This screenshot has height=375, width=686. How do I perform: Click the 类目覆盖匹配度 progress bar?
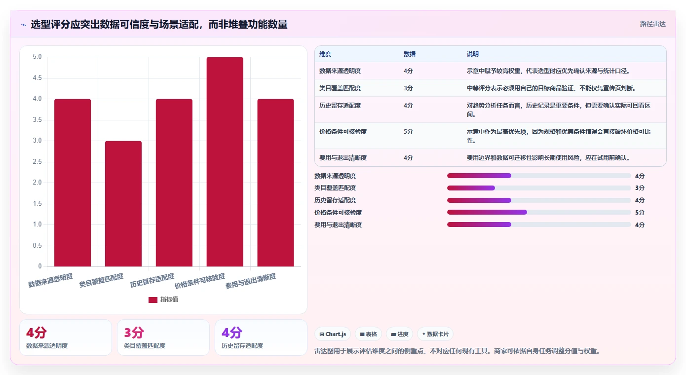click(x=539, y=188)
